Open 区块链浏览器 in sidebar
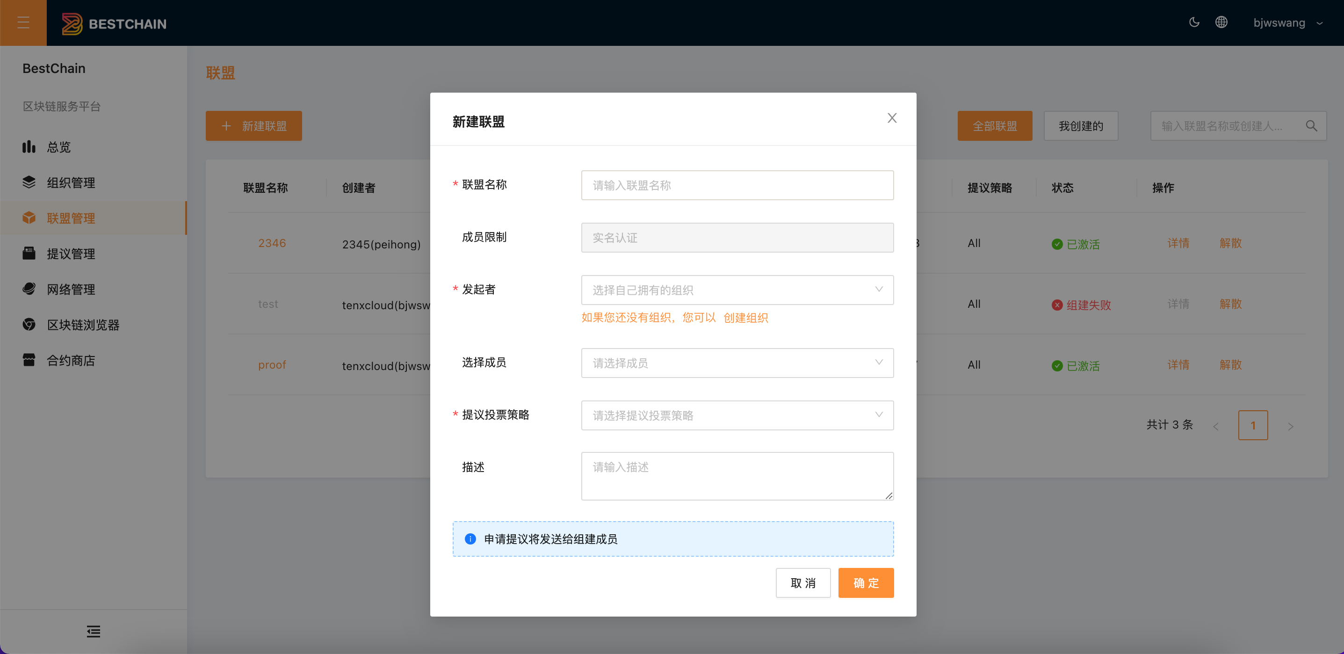 94,324
